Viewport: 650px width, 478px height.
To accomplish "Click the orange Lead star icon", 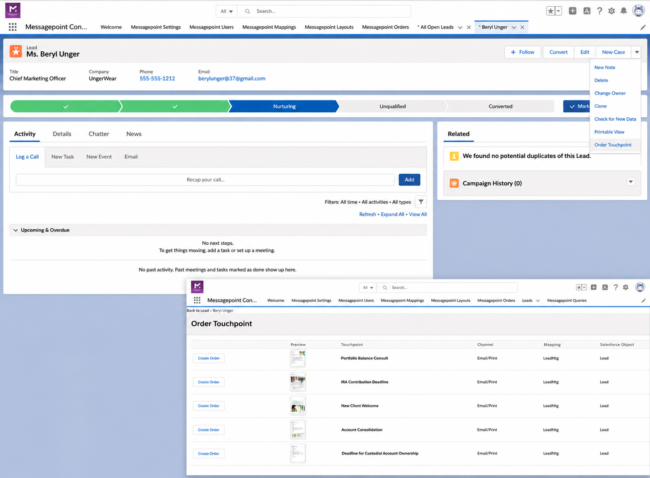I will [16, 51].
